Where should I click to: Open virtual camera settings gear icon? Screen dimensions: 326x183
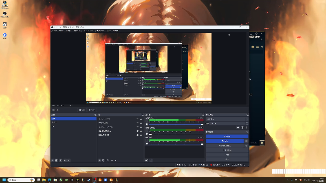point(246,146)
